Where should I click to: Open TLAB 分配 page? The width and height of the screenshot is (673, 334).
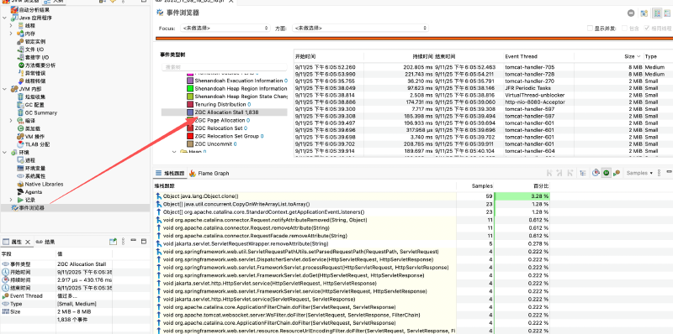(x=37, y=144)
